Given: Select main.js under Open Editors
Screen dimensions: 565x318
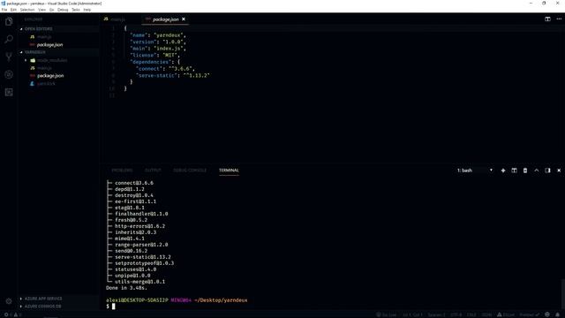Looking at the screenshot, I should point(44,37).
